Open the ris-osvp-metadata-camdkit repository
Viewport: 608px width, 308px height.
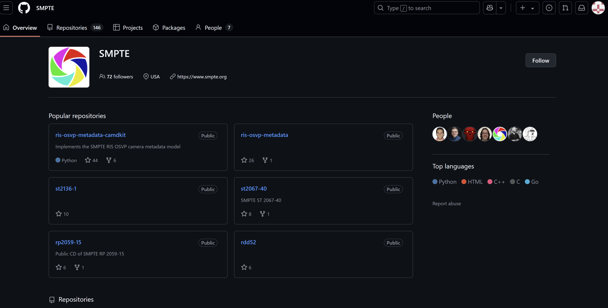pyautogui.click(x=90, y=135)
